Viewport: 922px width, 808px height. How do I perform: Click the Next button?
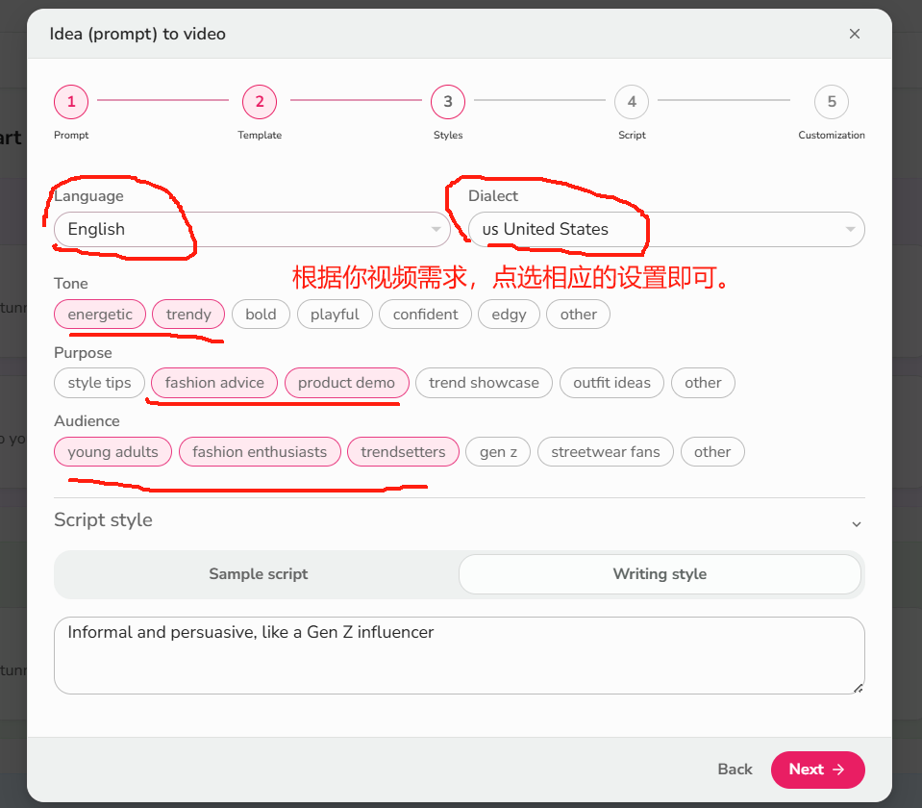coord(817,770)
